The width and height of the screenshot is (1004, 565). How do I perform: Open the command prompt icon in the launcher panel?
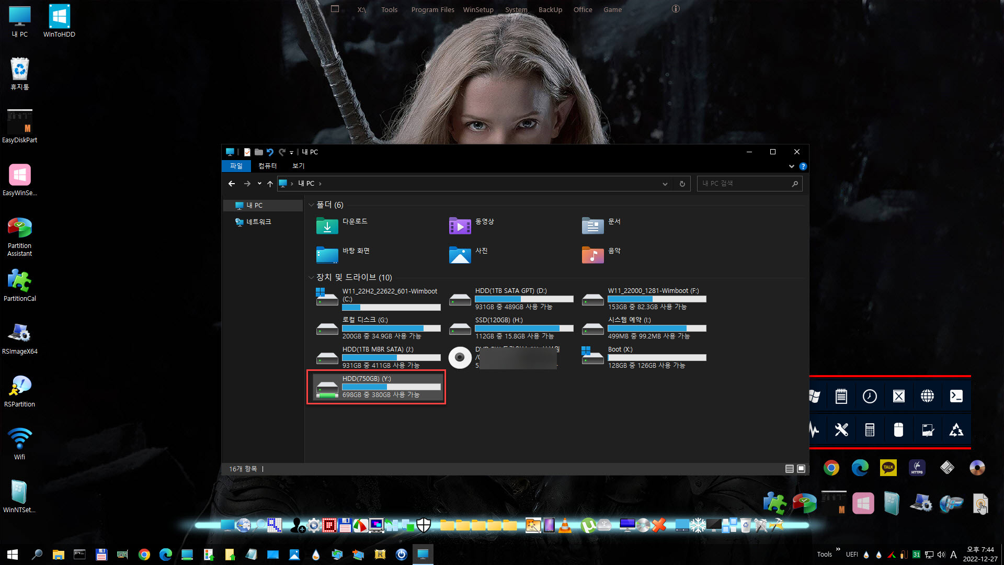click(x=956, y=397)
